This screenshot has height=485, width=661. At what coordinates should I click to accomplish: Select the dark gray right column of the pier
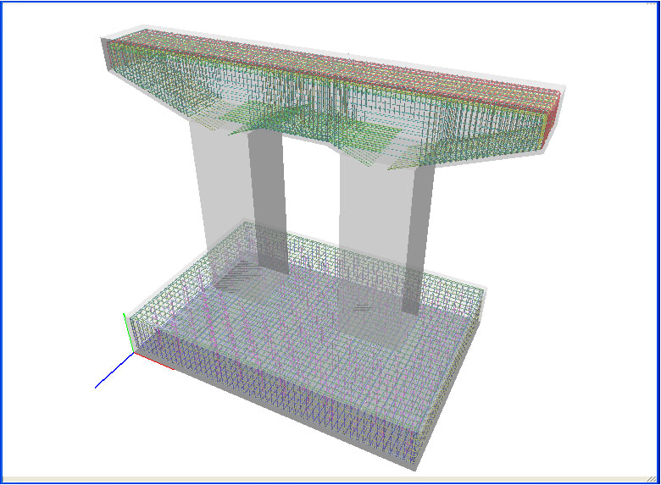coord(419,240)
